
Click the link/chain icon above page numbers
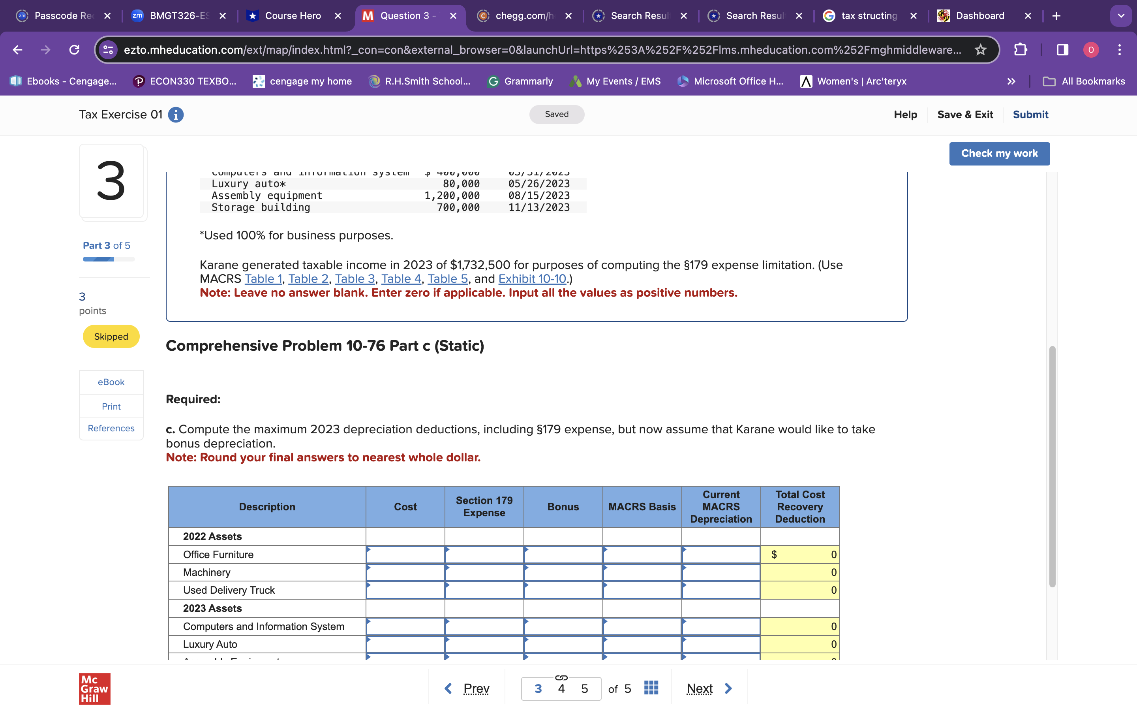[x=561, y=677]
